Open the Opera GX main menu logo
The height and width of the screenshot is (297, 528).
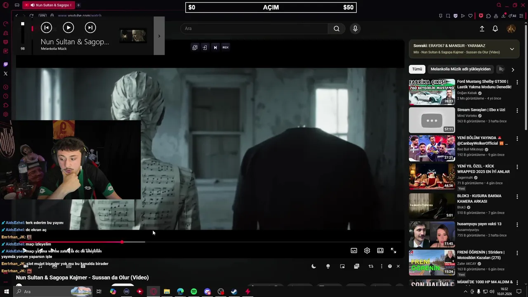[x=5, y=5]
